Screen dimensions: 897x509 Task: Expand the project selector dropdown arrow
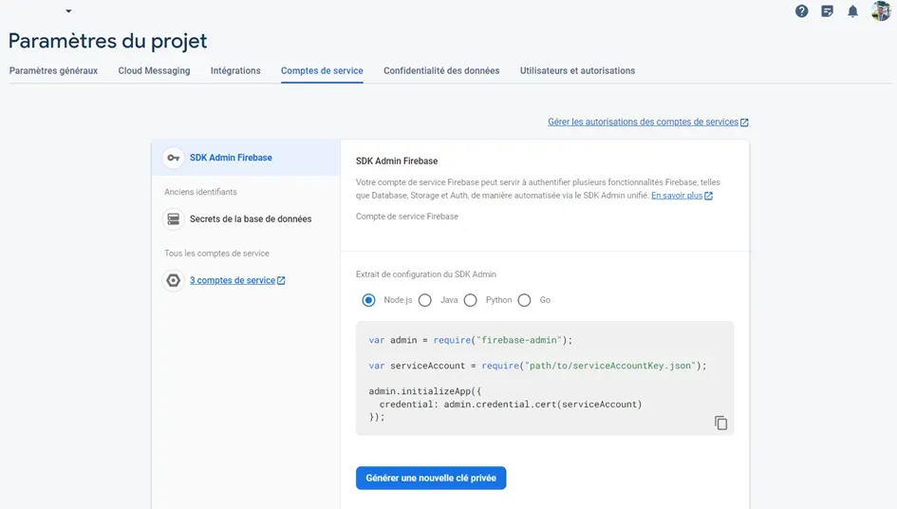coord(68,10)
